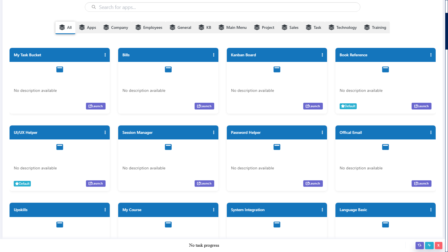Launch the Offical Email app
Image resolution: width=448 pixels, height=252 pixels.
tap(421, 183)
